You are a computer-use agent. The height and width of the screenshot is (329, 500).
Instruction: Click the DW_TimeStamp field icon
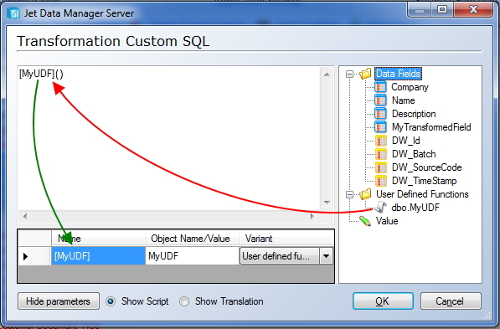pos(380,181)
